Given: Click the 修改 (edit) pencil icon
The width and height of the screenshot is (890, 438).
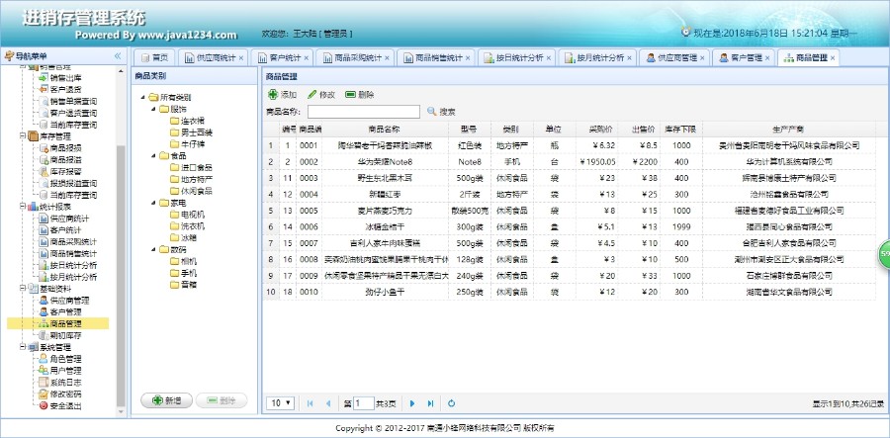Looking at the screenshot, I should point(312,94).
